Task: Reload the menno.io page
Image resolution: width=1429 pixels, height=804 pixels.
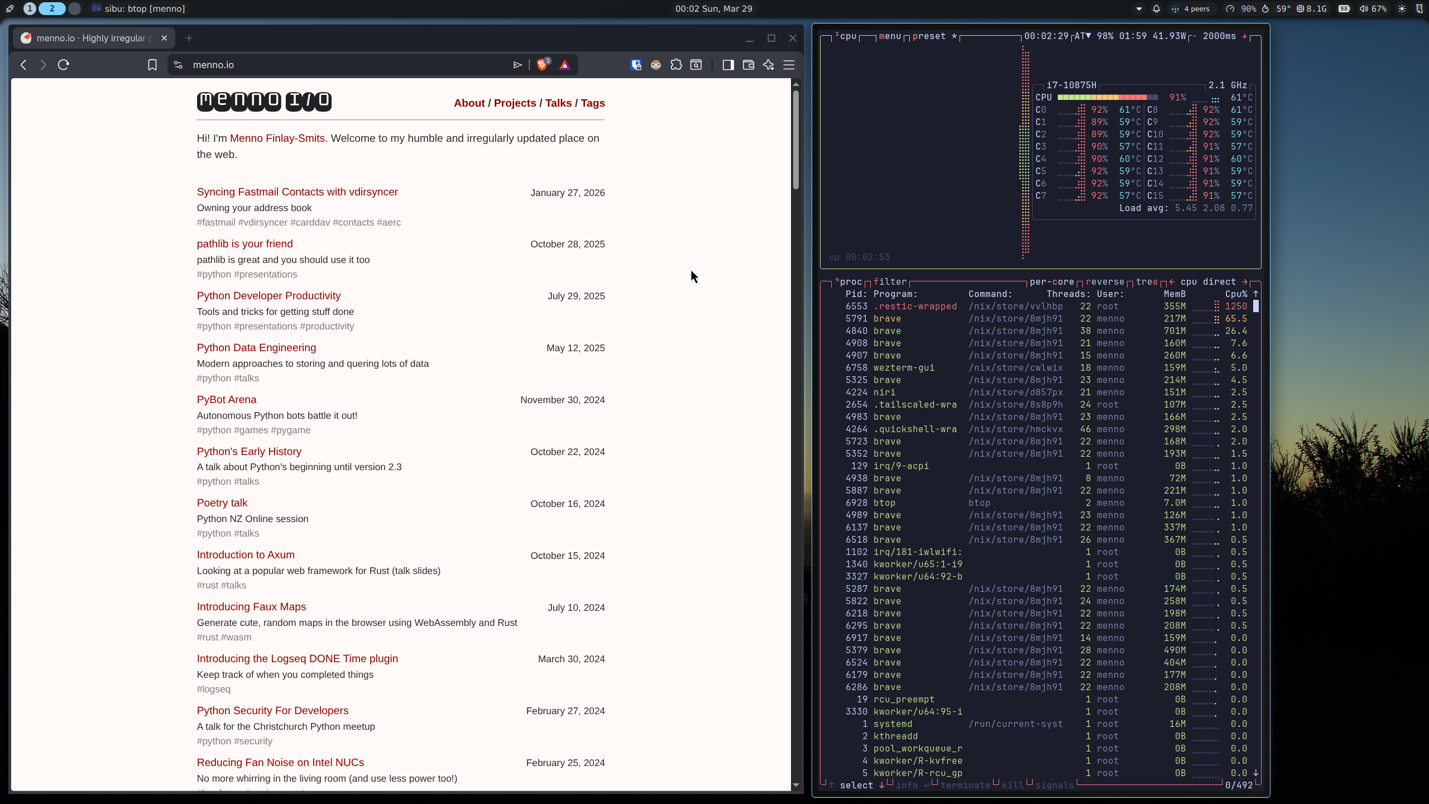Action: 64,65
